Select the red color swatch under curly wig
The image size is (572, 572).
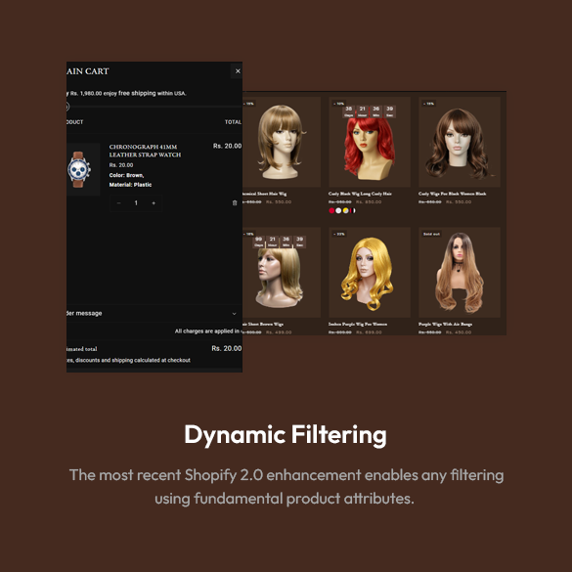(331, 210)
